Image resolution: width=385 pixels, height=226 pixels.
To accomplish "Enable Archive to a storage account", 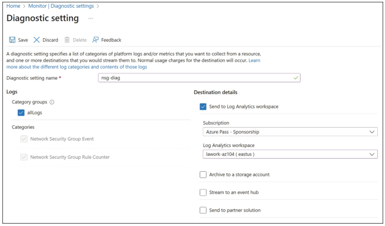I will point(203,175).
